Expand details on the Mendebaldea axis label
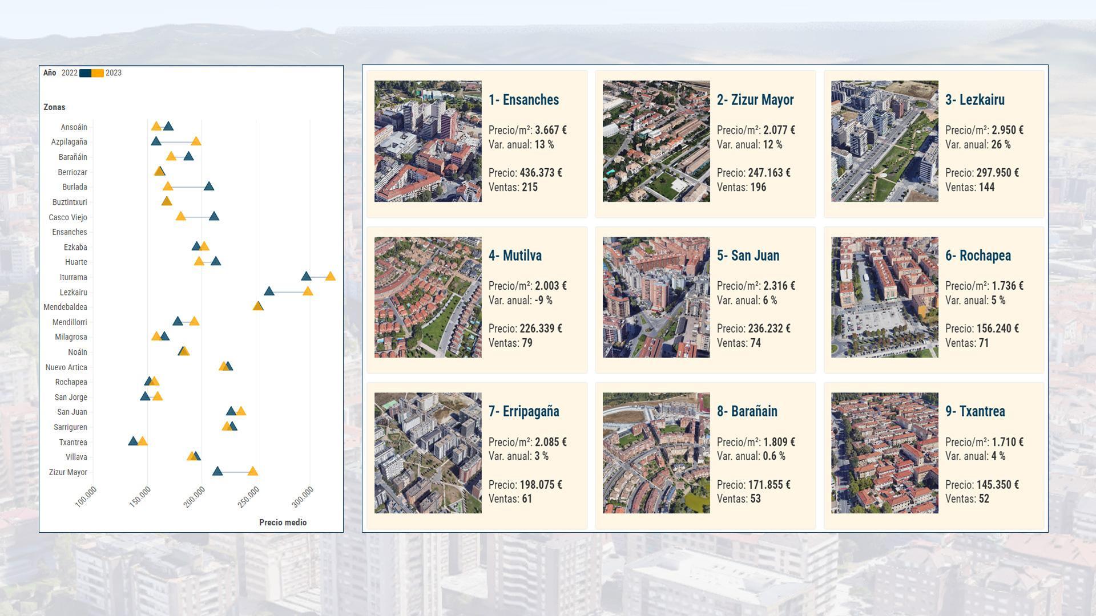The width and height of the screenshot is (1096, 616). pyautogui.click(x=64, y=307)
